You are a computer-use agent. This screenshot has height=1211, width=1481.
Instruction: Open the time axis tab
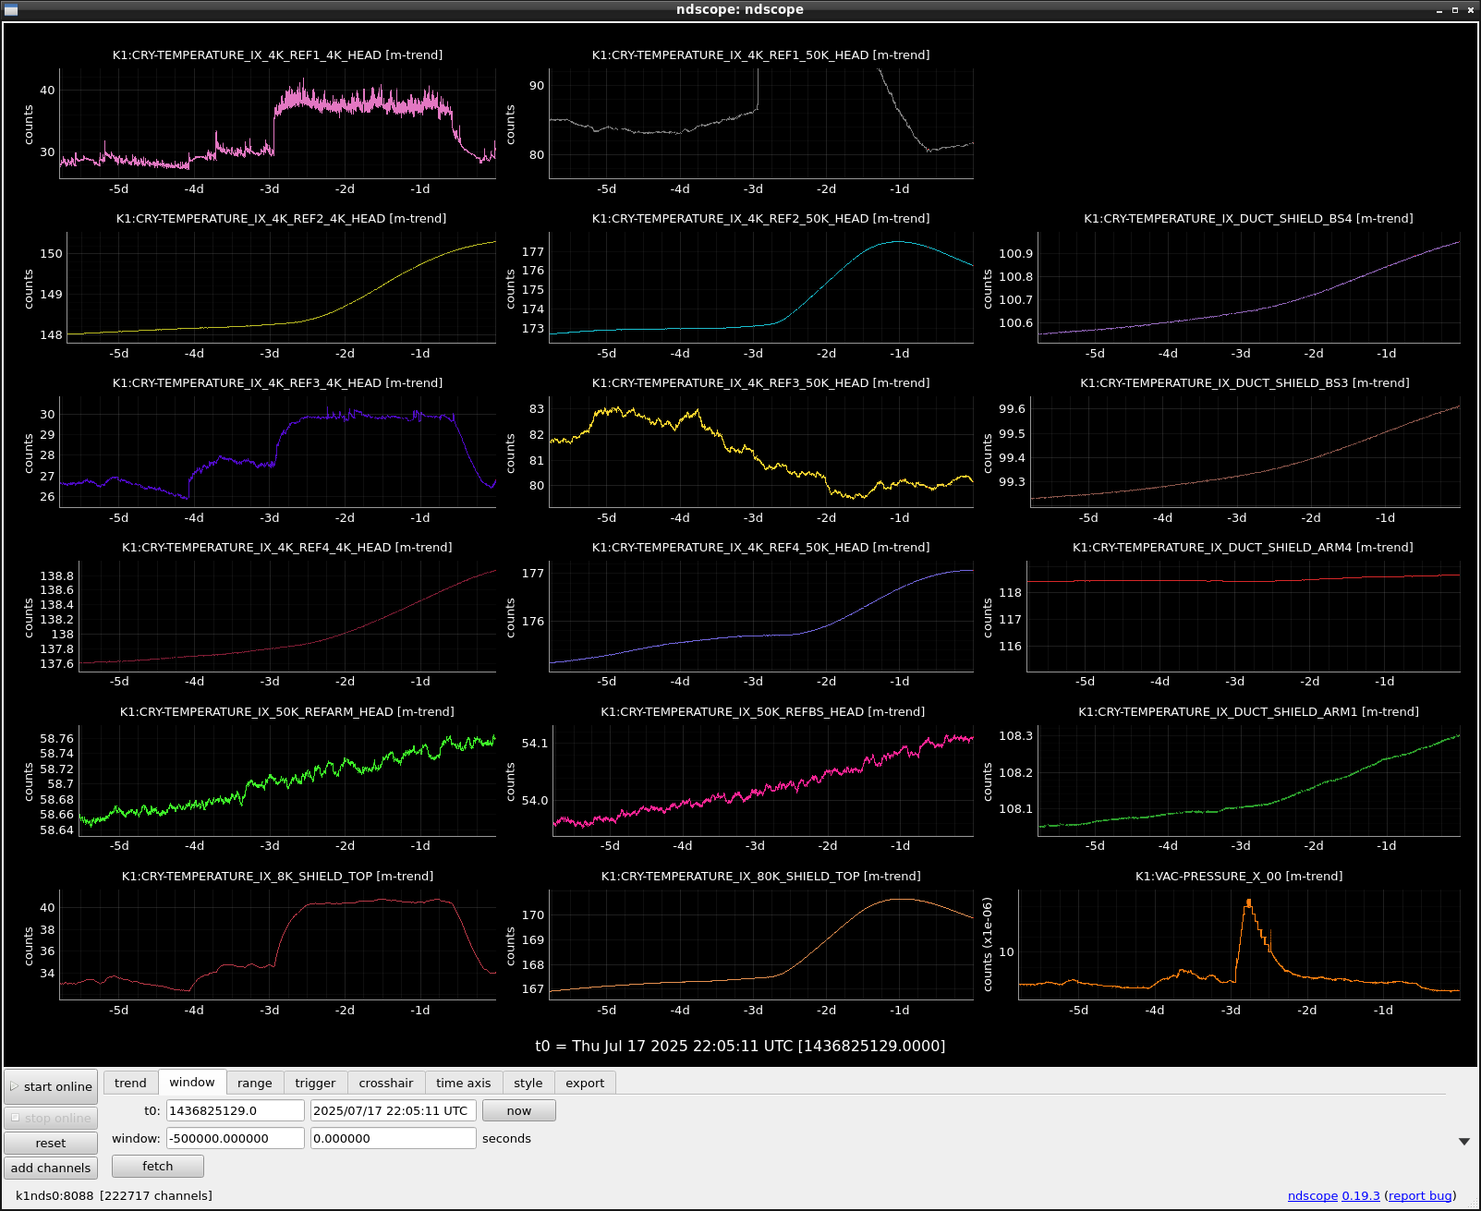464,1083
